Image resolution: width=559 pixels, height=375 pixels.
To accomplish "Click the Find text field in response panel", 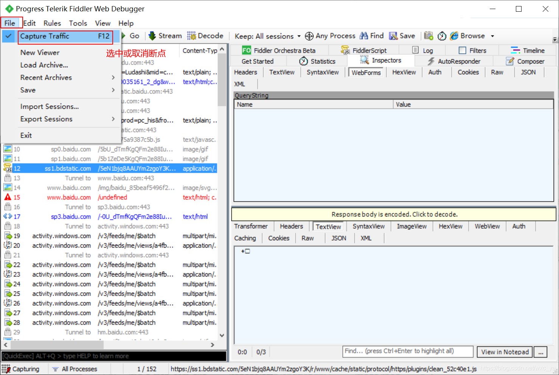I will pyautogui.click(x=408, y=351).
